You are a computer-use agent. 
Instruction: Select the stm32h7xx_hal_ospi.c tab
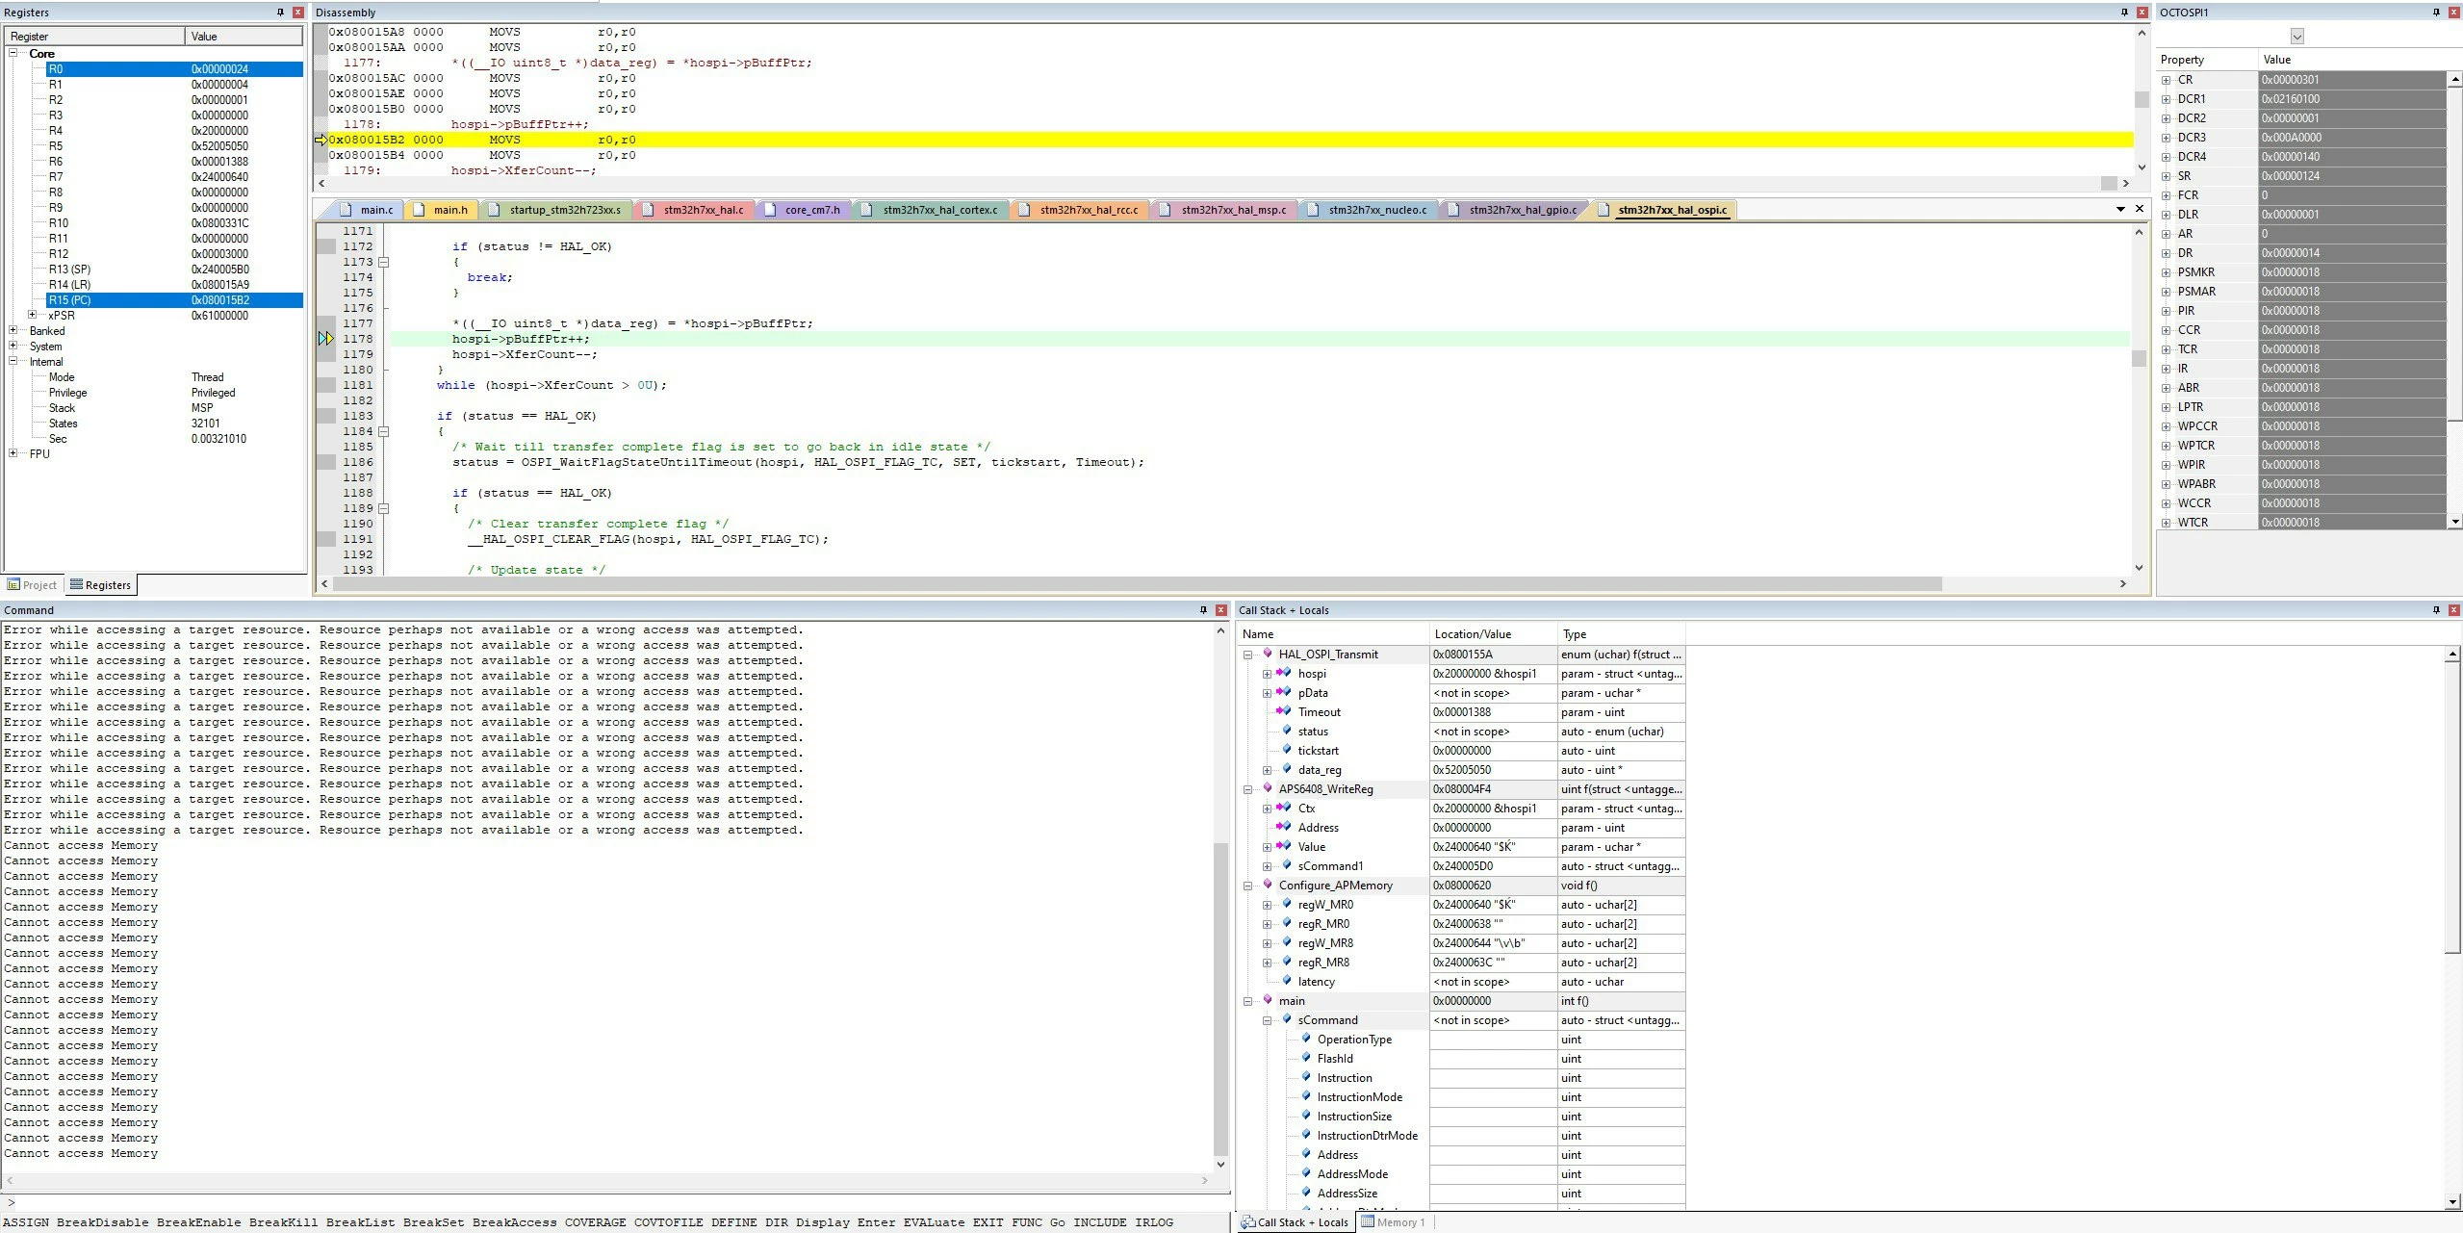[x=1663, y=210]
